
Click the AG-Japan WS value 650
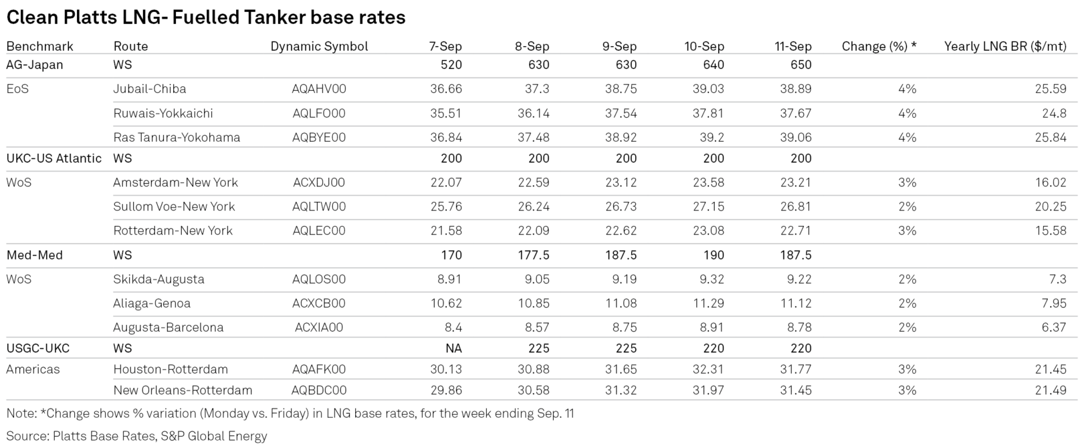[x=801, y=65]
